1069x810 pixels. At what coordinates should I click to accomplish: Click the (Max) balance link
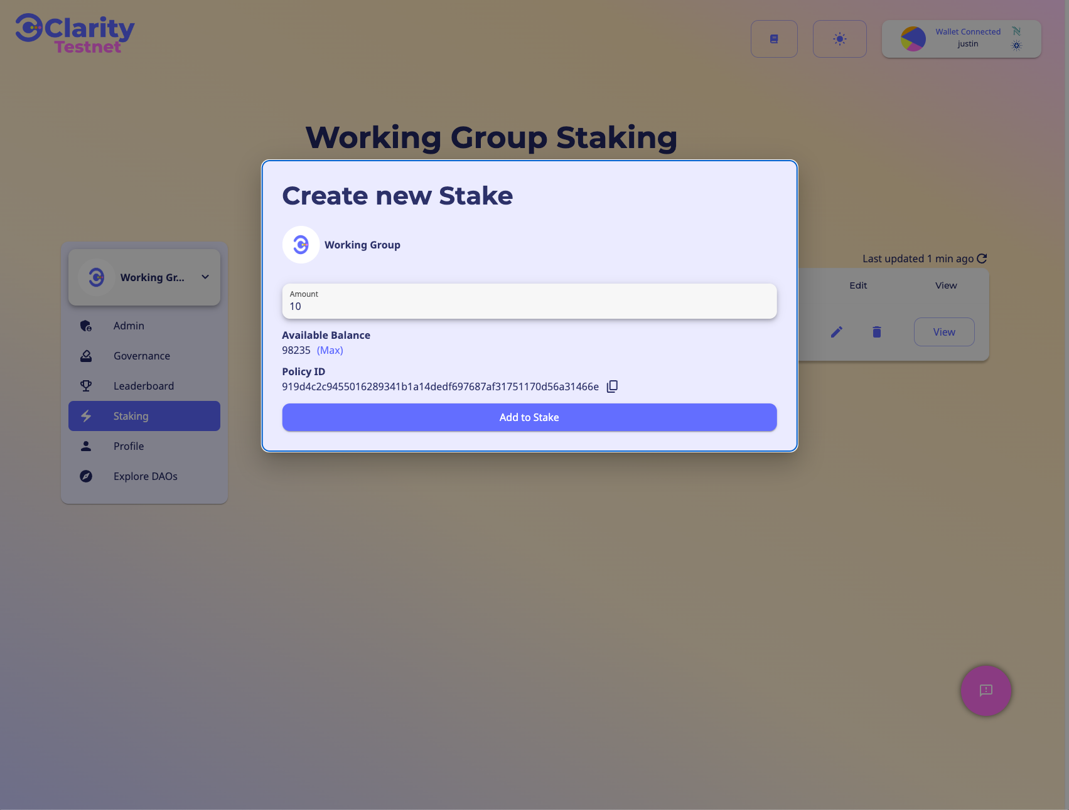point(330,350)
